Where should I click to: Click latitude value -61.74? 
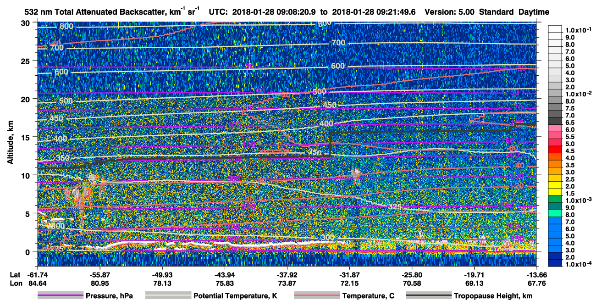tap(37, 275)
